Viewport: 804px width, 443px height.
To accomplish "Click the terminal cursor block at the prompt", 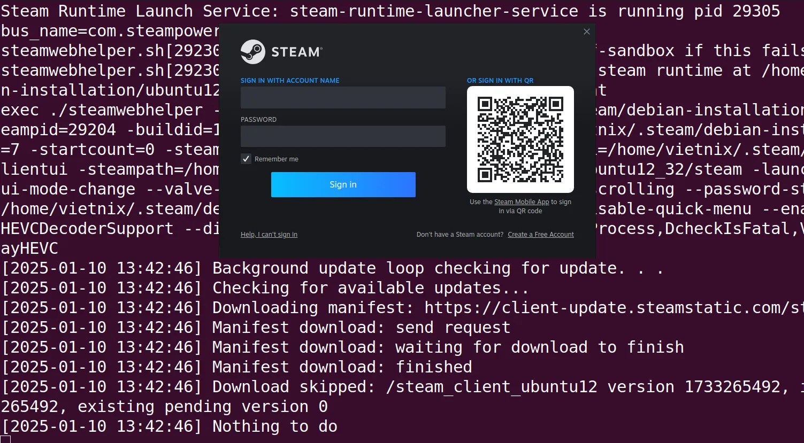I will (5, 439).
